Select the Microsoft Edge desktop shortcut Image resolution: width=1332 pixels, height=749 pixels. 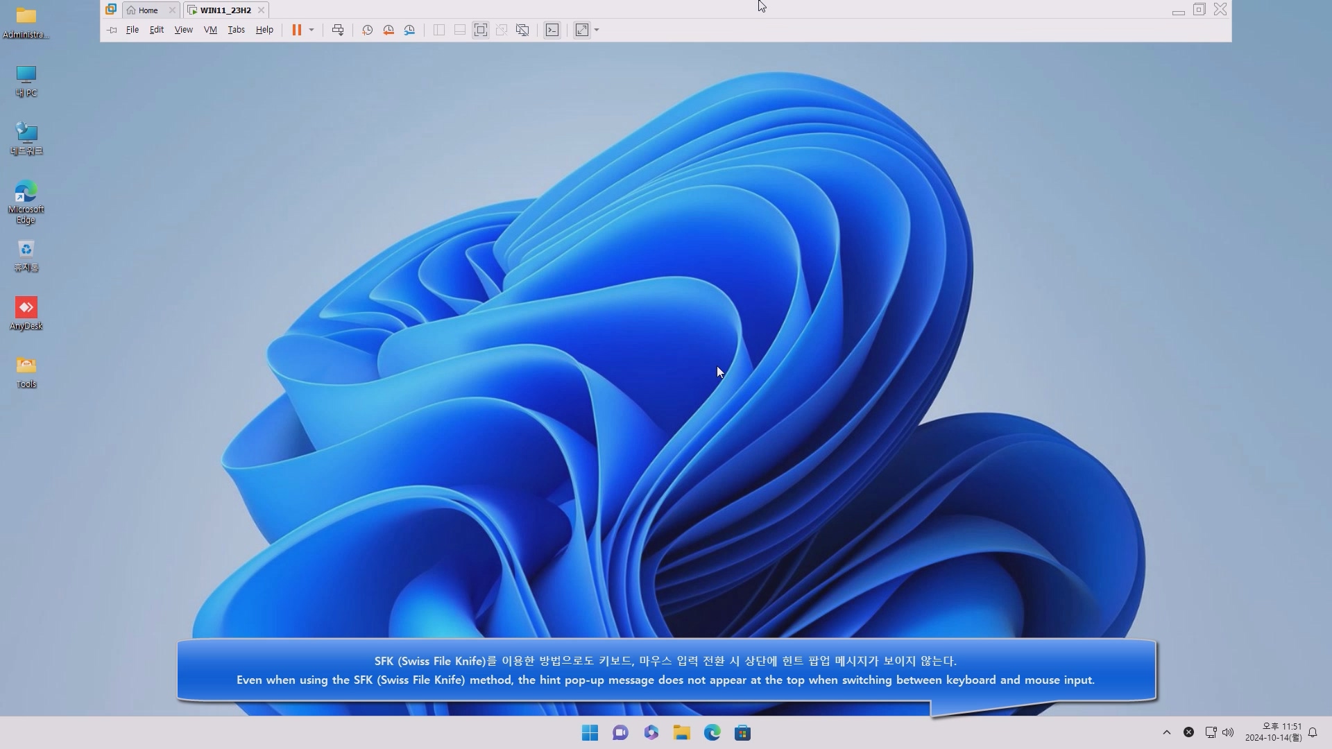pyautogui.click(x=26, y=202)
